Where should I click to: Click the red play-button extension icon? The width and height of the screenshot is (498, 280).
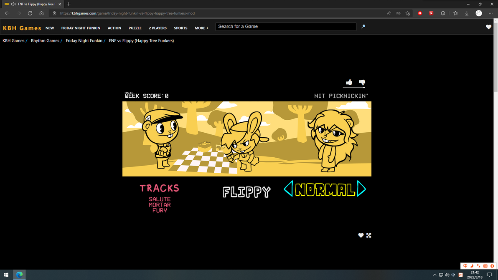(431, 13)
